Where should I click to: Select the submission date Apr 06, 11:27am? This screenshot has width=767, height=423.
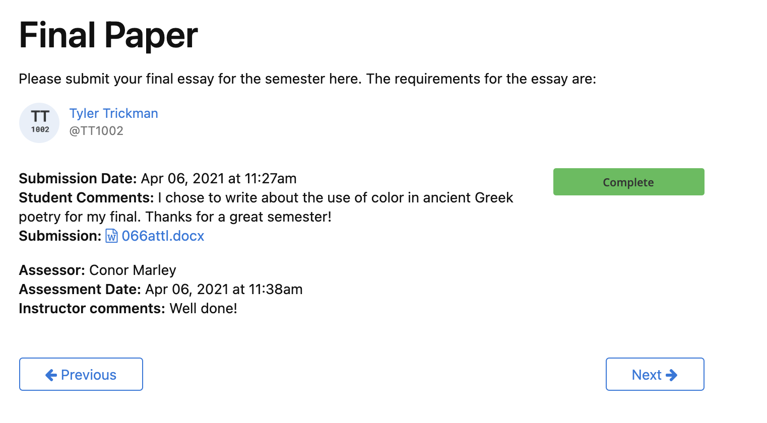click(x=219, y=179)
